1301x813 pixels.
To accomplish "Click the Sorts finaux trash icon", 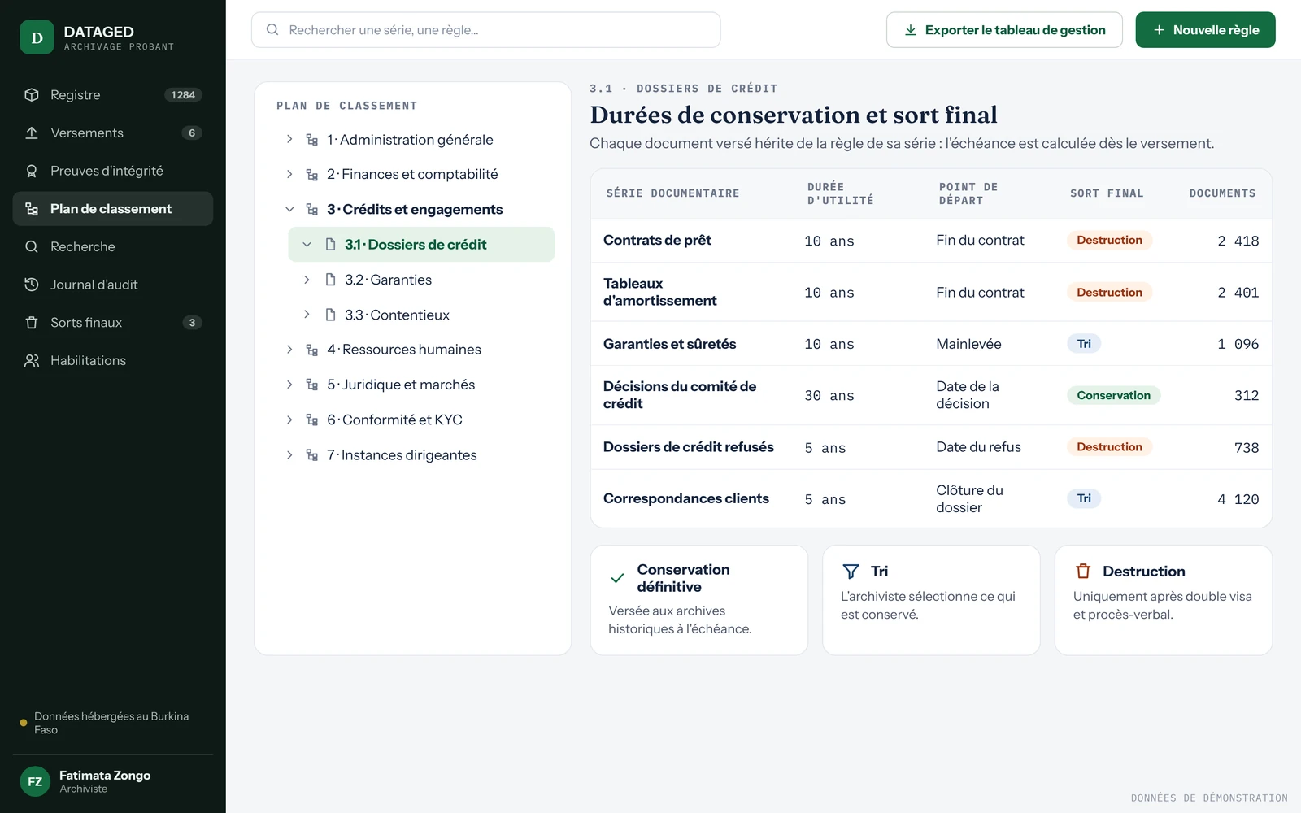I will coord(32,323).
